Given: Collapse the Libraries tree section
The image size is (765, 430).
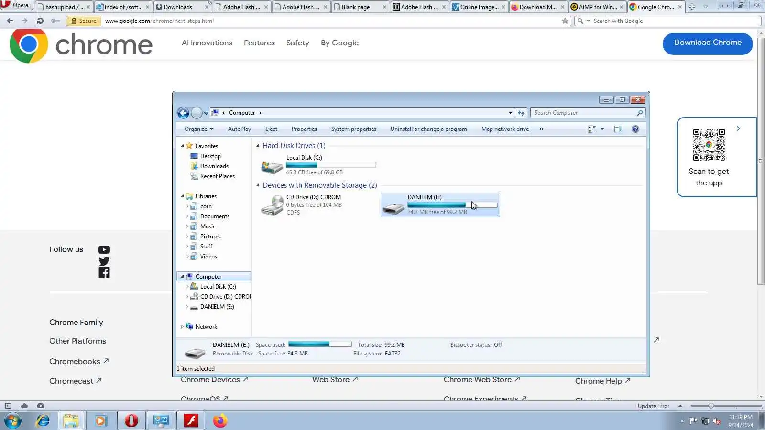Looking at the screenshot, I should tap(182, 196).
